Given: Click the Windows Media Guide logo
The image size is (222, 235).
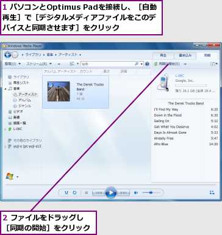Looking at the screenshot, I should pos(10,176).
